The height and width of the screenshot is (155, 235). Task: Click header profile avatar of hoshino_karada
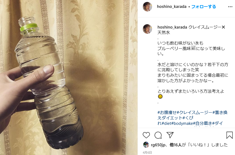(147, 7)
